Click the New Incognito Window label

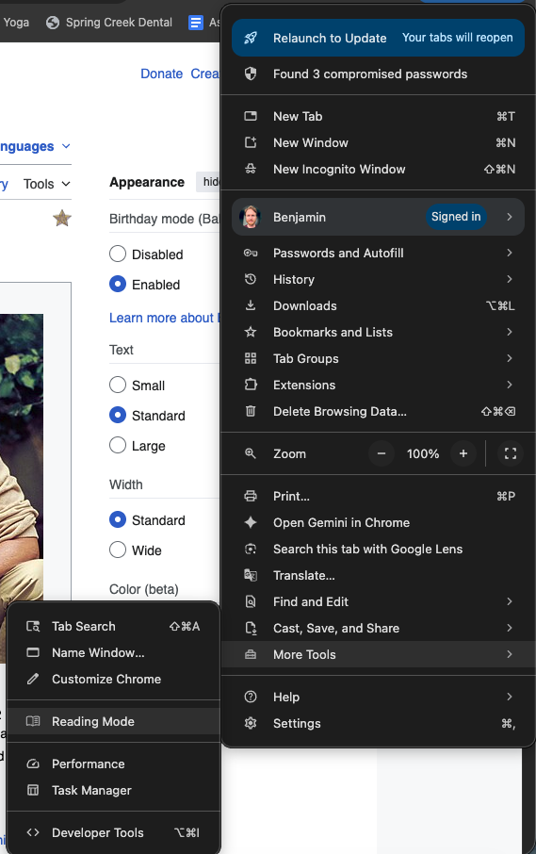coord(339,170)
